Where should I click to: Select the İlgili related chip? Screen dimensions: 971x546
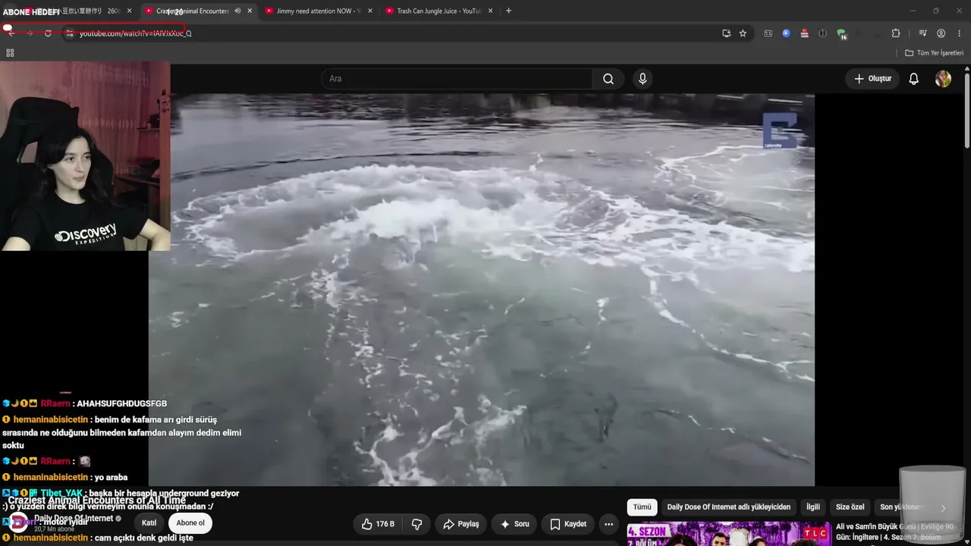[813, 507]
